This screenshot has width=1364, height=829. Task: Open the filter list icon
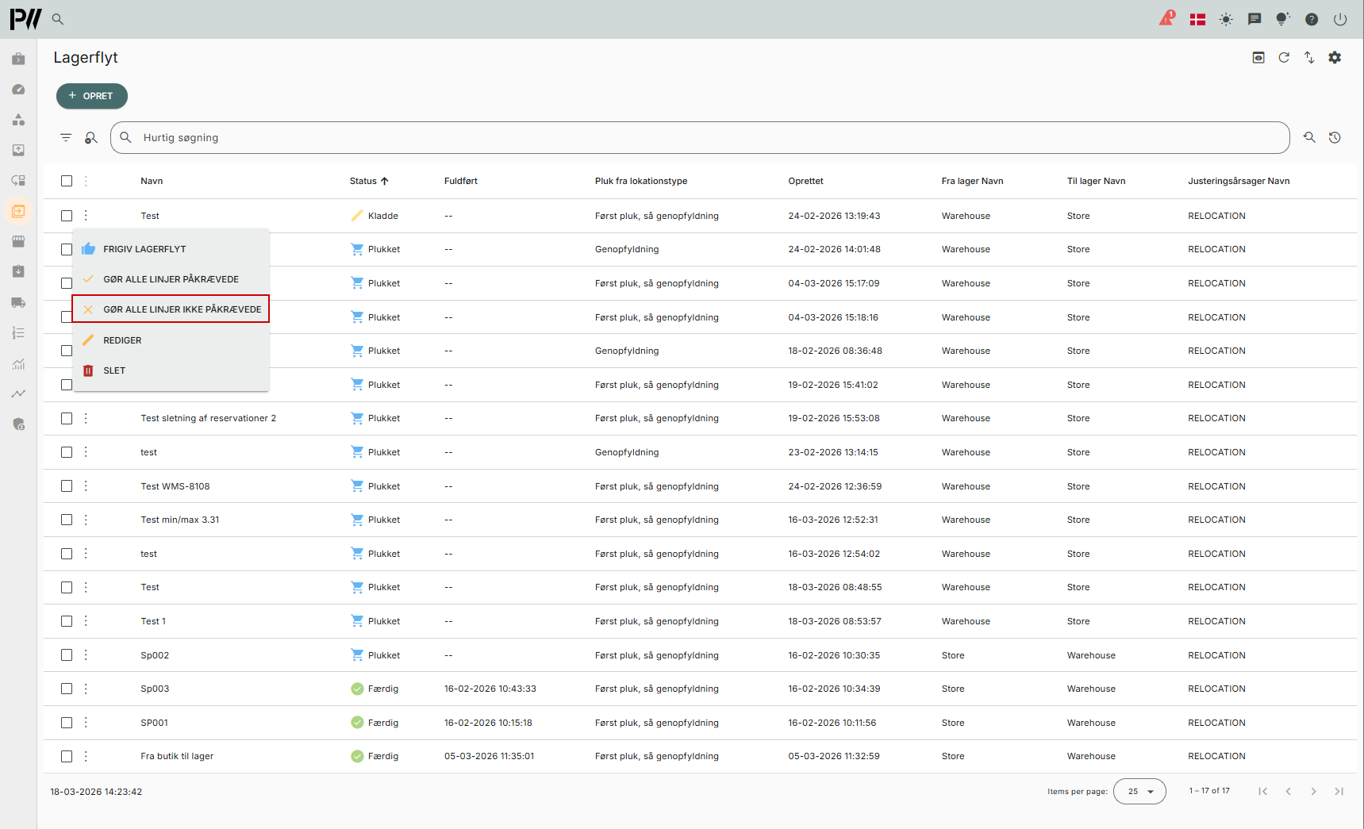pos(66,137)
